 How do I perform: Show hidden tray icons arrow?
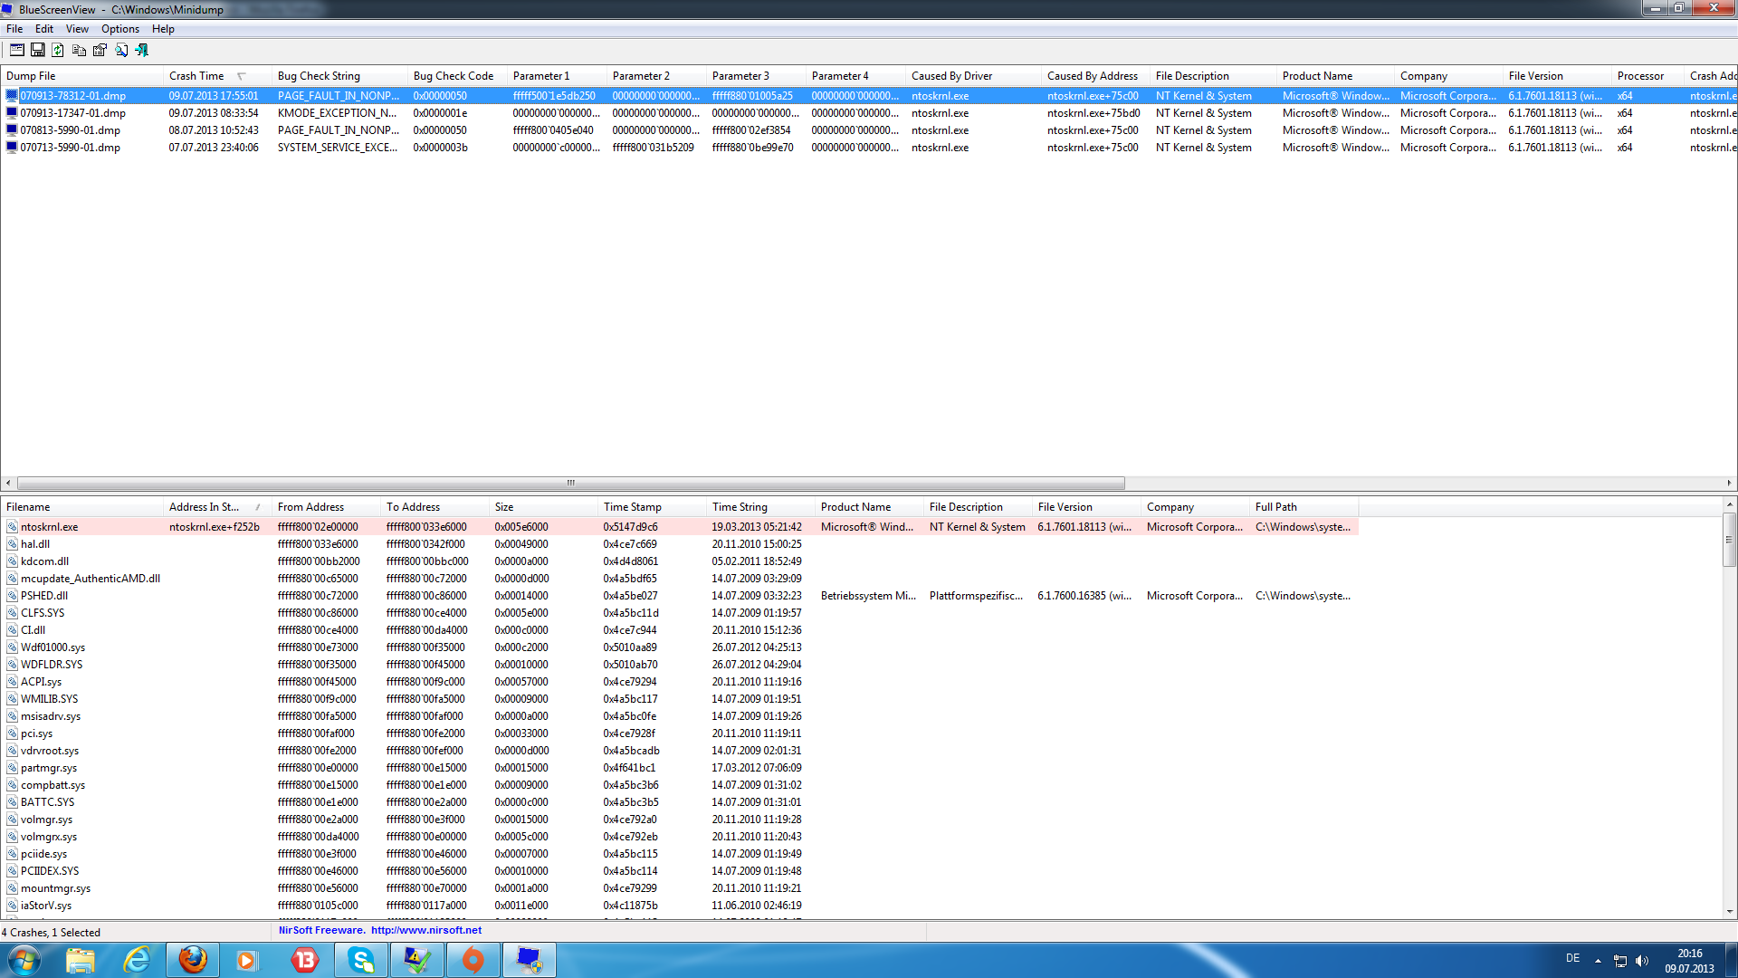click(x=1598, y=961)
